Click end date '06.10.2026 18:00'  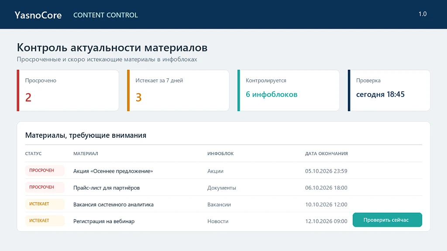[326, 188]
